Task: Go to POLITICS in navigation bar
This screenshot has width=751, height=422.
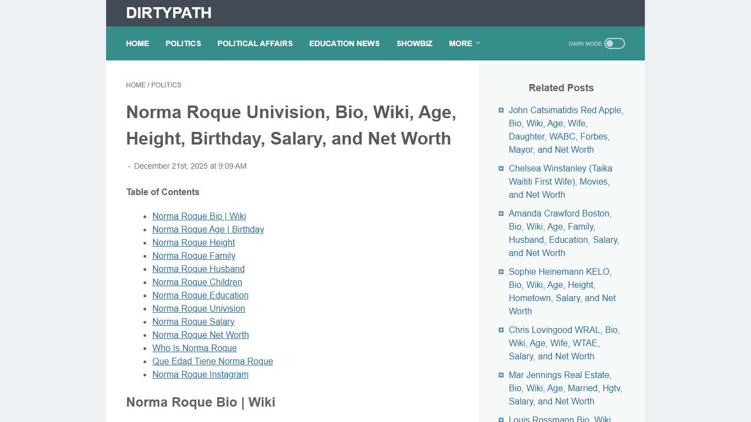Action: (x=183, y=43)
